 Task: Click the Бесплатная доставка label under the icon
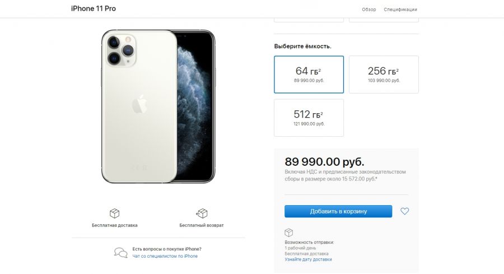click(x=114, y=225)
